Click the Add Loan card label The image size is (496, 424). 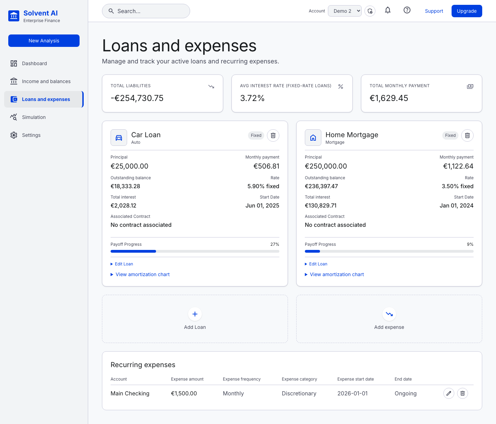pos(195,327)
